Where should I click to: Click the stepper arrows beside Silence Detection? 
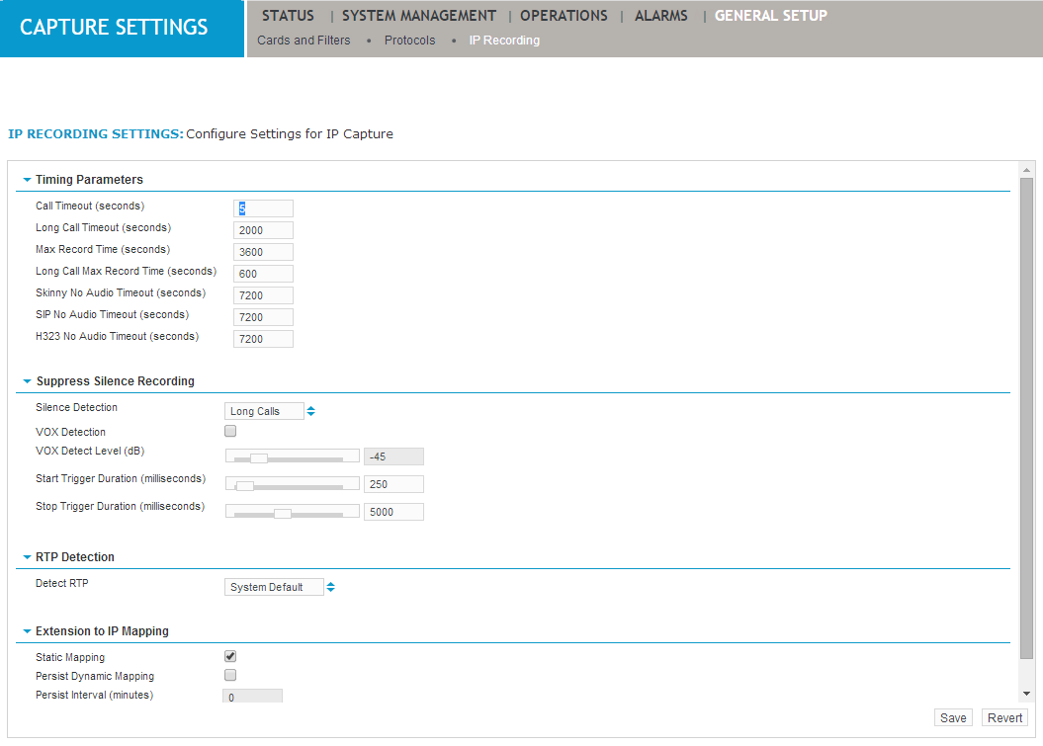(310, 410)
